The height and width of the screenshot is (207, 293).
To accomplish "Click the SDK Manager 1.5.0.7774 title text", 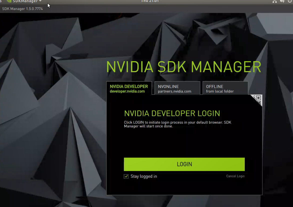I will pos(22,9).
